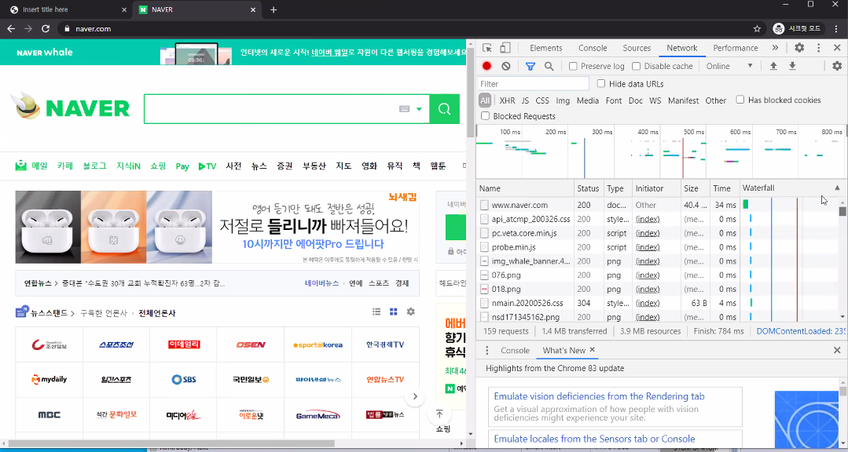Open the Console tab in the bottom drawer

515,351
